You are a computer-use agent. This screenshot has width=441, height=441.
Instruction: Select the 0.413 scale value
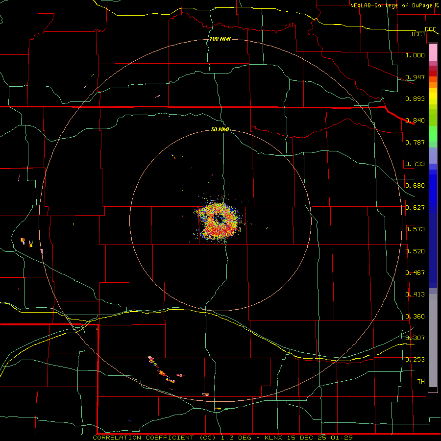point(415,294)
